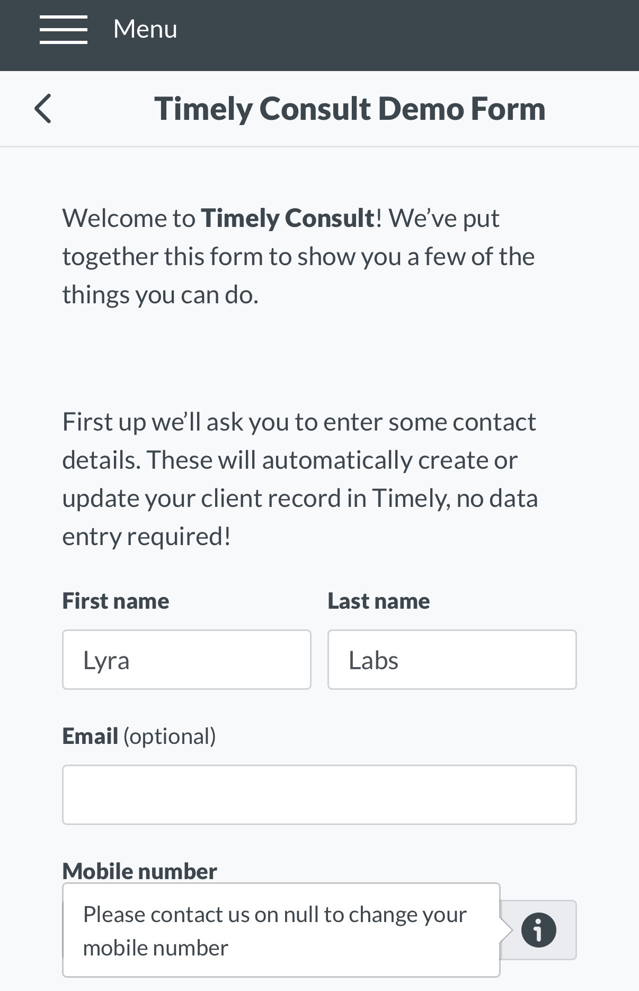639x991 pixels.
Task: Focus the First name input field
Action: 187,660
